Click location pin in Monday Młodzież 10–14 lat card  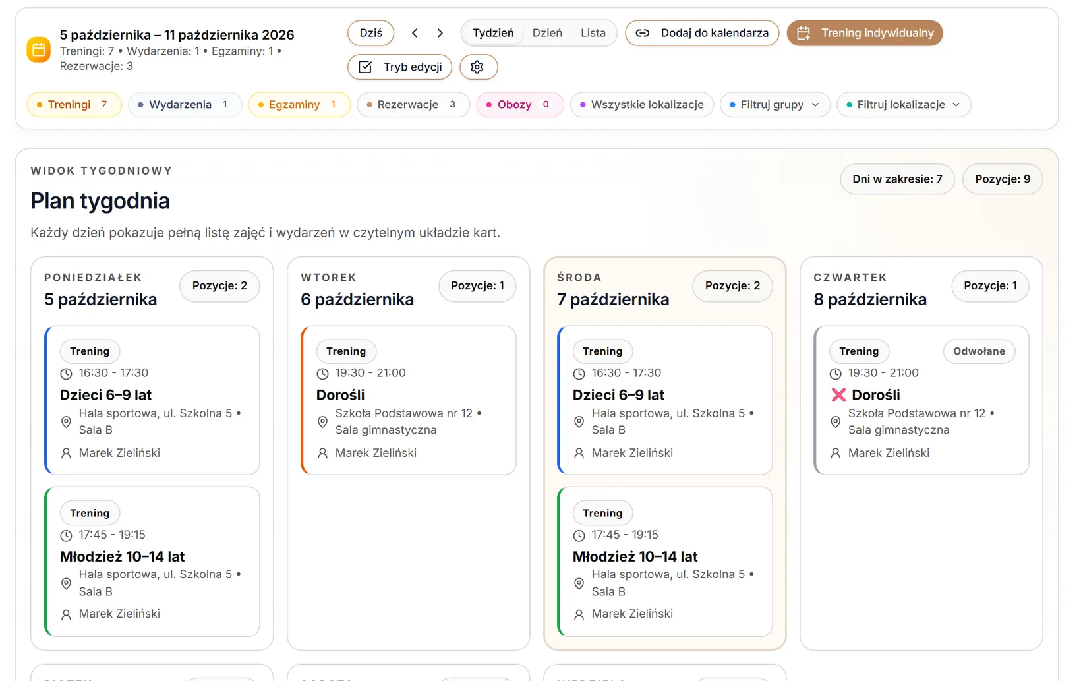[x=66, y=583]
